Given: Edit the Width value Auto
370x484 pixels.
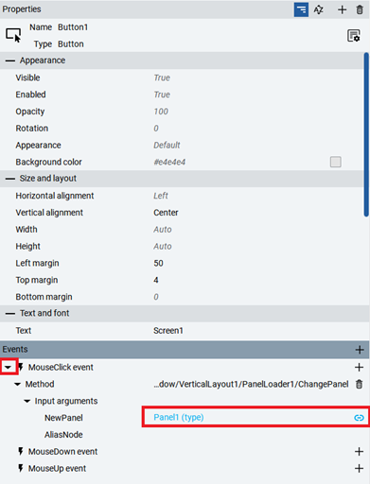Looking at the screenshot, I should [163, 230].
